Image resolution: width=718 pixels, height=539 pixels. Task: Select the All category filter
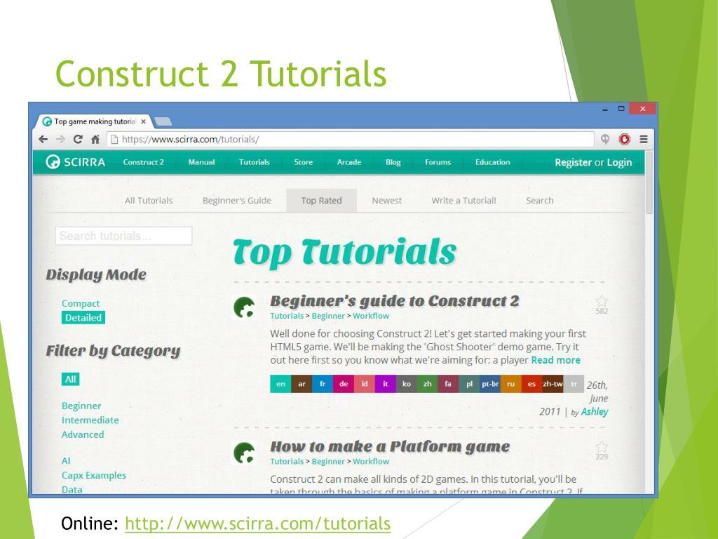tap(71, 379)
